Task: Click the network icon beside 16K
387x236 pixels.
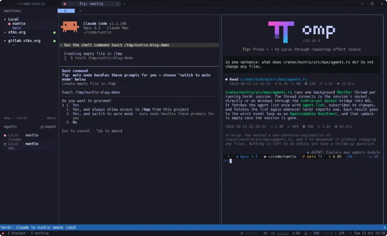Action: pyautogui.click(x=306, y=233)
